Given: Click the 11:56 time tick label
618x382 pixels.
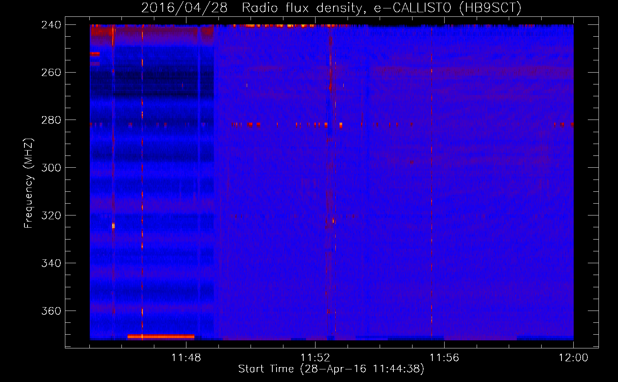Looking at the screenshot, I should pyautogui.click(x=444, y=358).
